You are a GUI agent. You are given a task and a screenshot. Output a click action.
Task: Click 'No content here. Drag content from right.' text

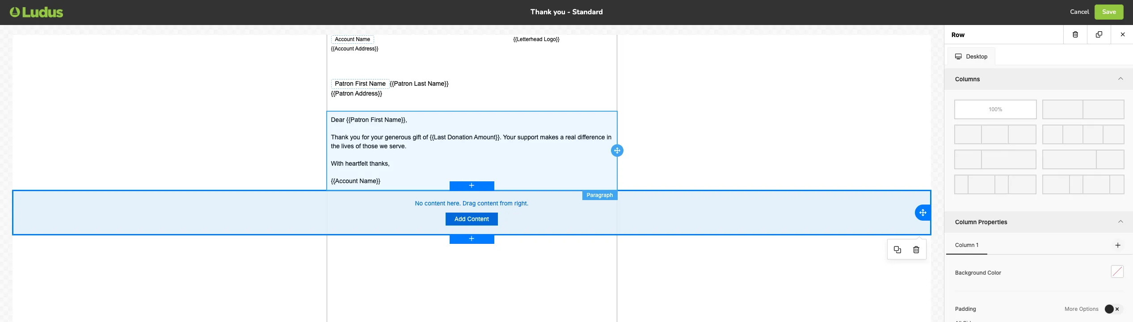[x=472, y=203]
